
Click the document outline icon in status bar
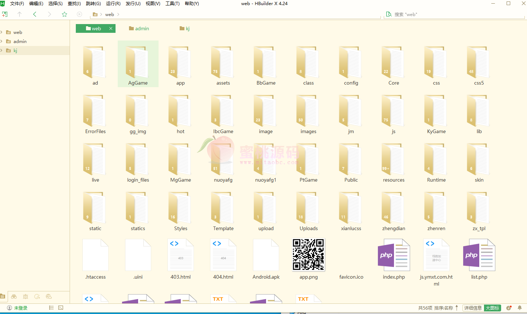pos(51,308)
